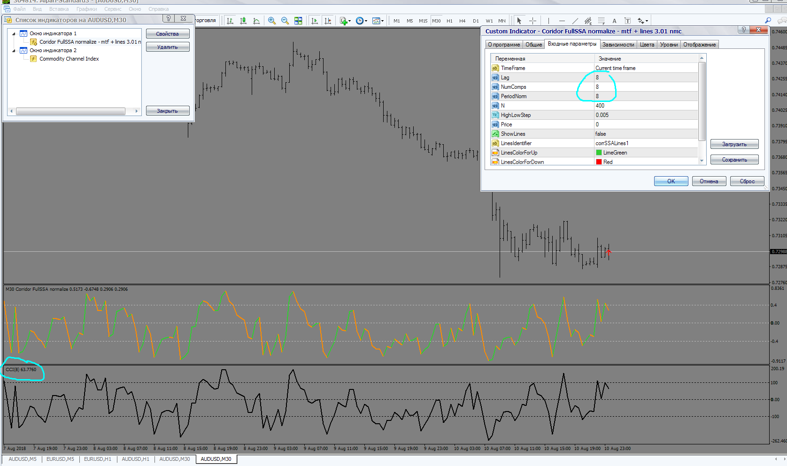Open the add indicators icon

343,21
